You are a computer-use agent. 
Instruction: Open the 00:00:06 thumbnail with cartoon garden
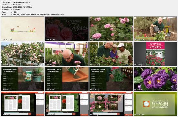23,29
